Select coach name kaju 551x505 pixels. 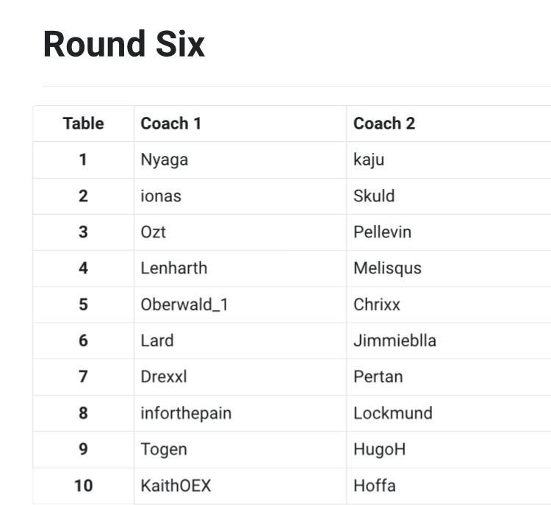coord(369,160)
